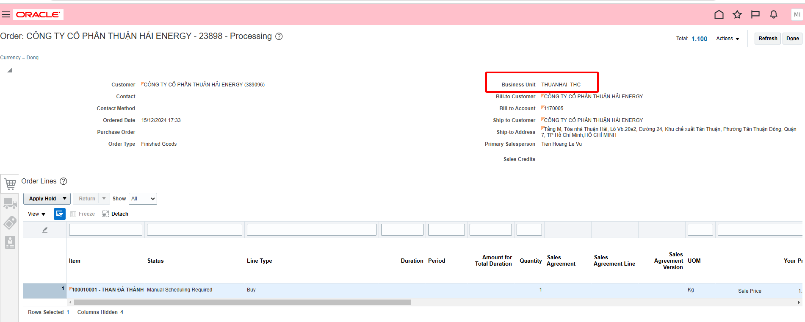
Task: Click Amount for Total Duration filter field
Action: tap(491, 230)
